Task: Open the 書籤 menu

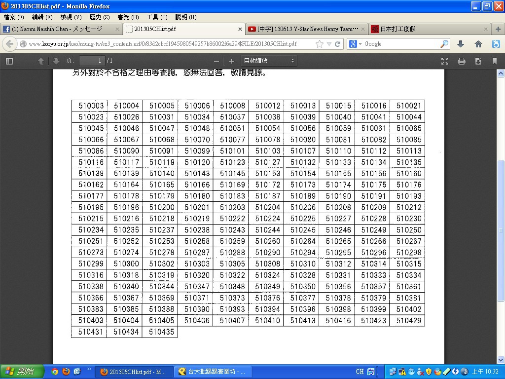Action: click(128, 17)
